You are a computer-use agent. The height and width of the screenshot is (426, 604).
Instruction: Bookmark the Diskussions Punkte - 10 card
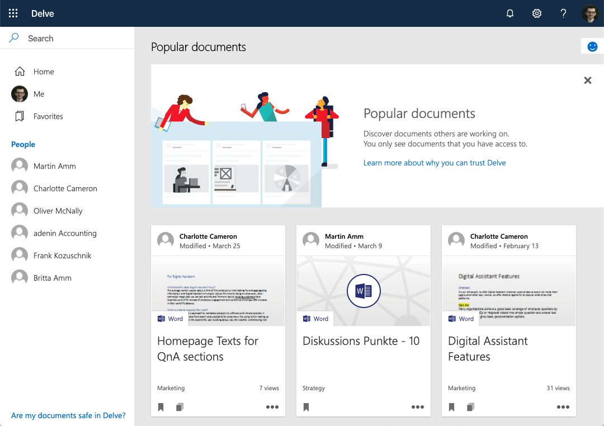[x=306, y=407]
